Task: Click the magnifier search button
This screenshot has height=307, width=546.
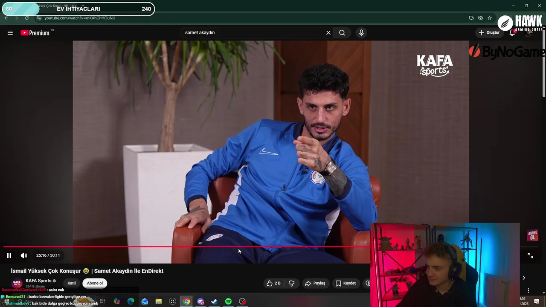Action: pos(342,33)
